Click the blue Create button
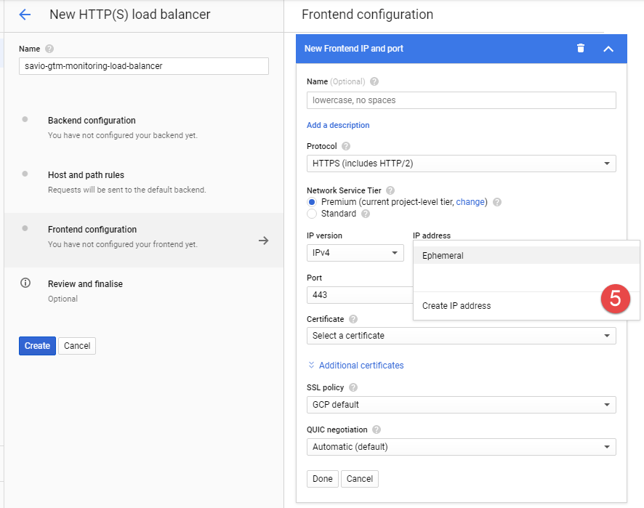 click(x=37, y=346)
